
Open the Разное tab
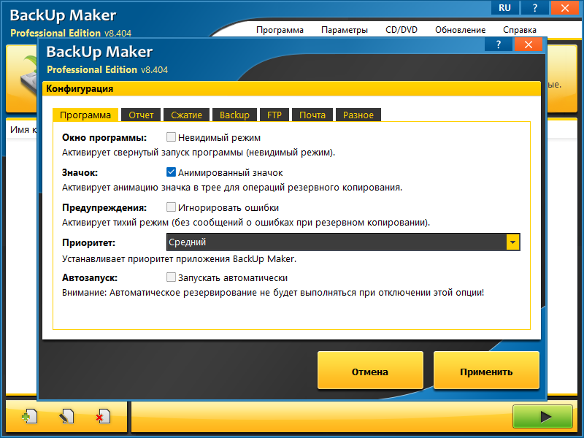coord(358,115)
